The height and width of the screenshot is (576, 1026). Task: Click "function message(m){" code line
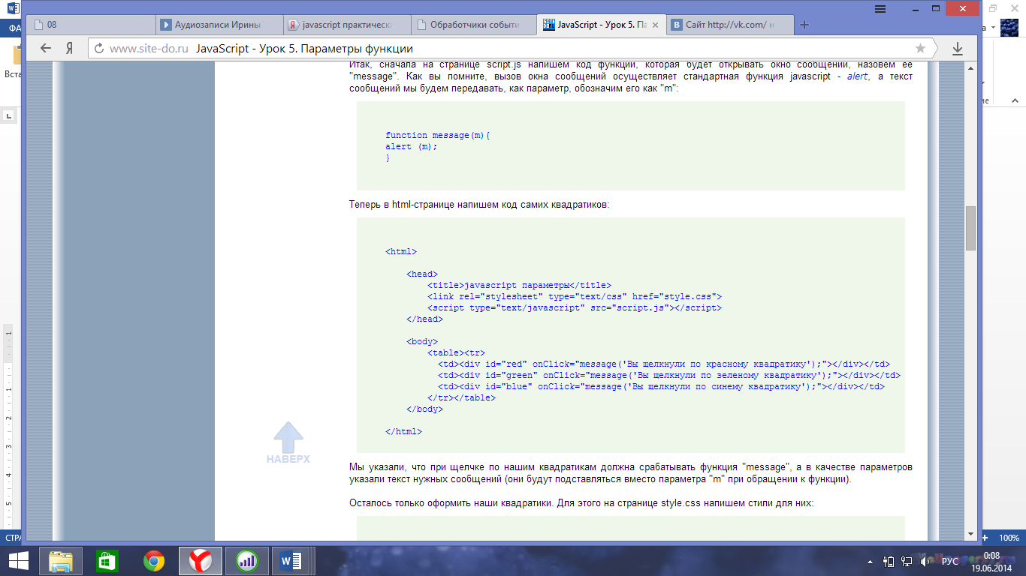click(438, 135)
